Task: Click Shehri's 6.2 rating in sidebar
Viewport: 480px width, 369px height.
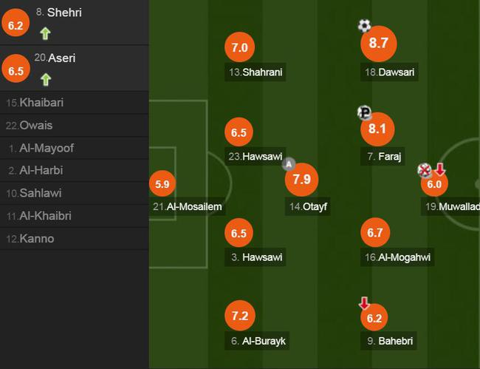Action: 16,25
